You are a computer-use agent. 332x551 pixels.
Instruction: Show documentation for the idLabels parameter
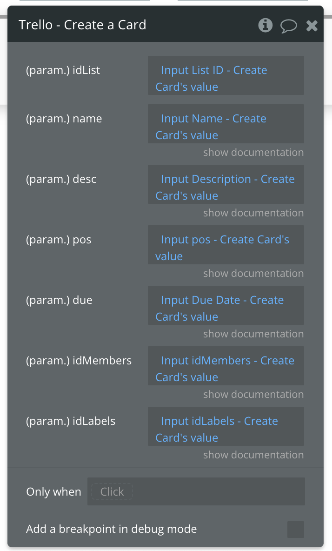tap(253, 454)
